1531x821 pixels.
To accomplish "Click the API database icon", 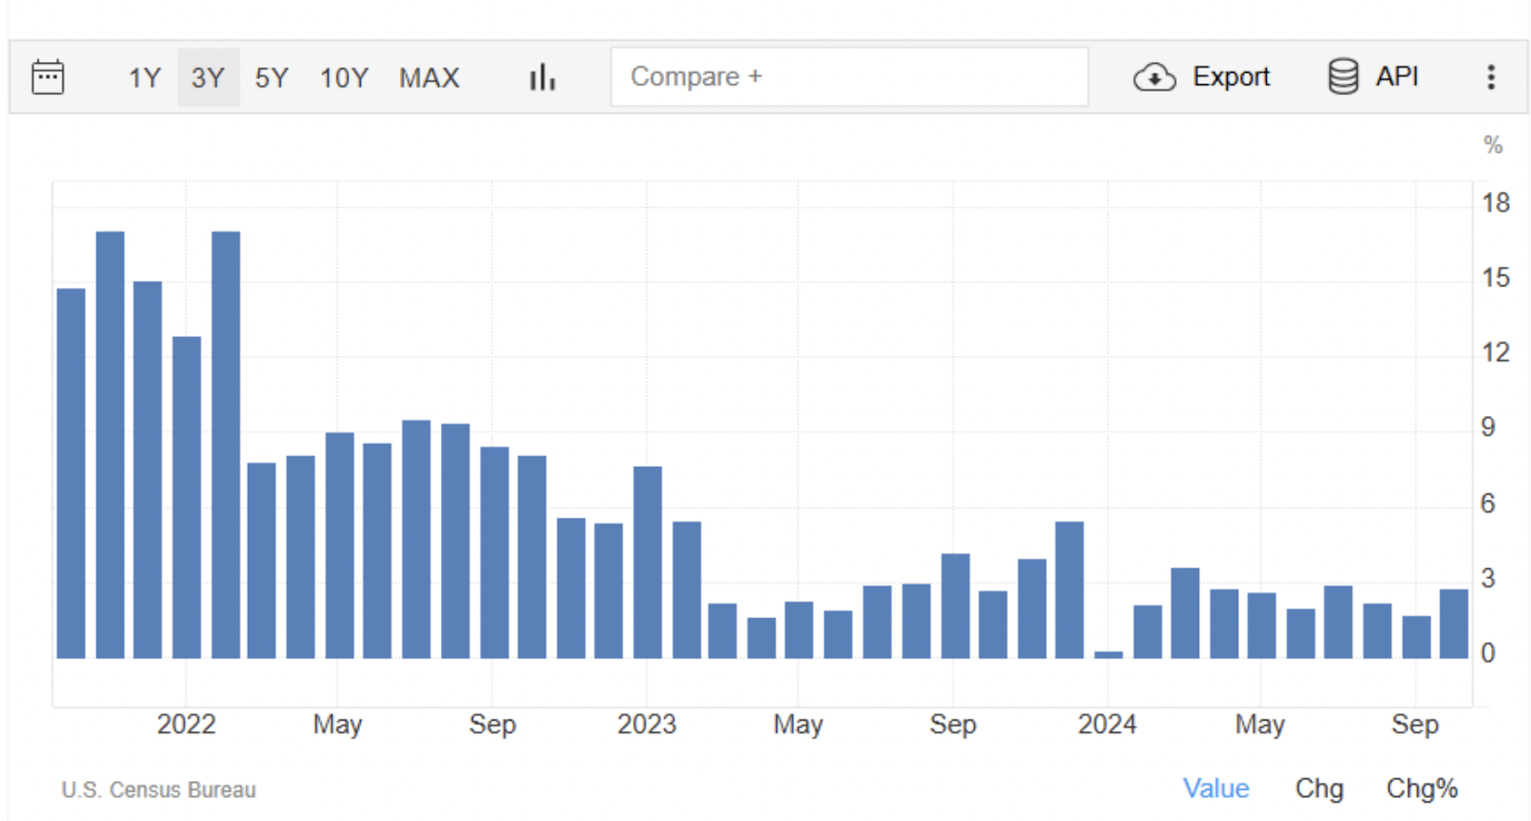I will (x=1343, y=77).
